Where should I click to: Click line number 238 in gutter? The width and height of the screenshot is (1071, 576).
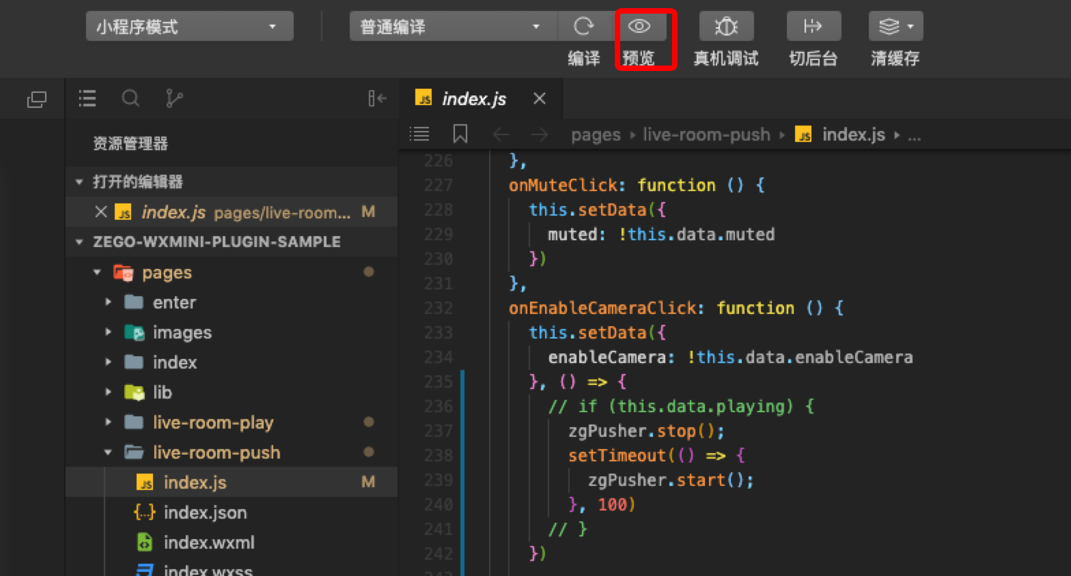438,456
